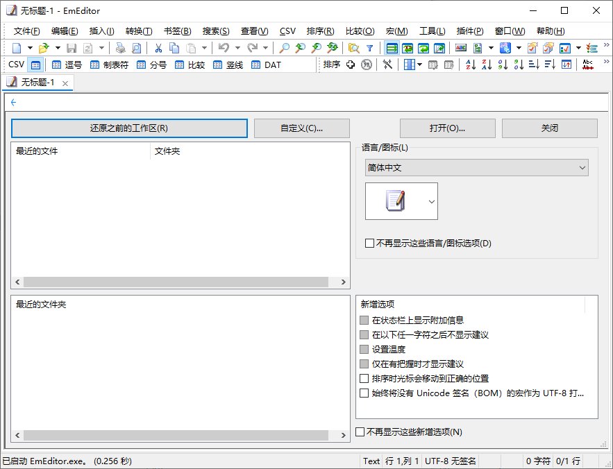The height and width of the screenshot is (469, 613).
Task: Enable 排序时光标会移动到正确的位置 checkbox
Action: point(364,378)
